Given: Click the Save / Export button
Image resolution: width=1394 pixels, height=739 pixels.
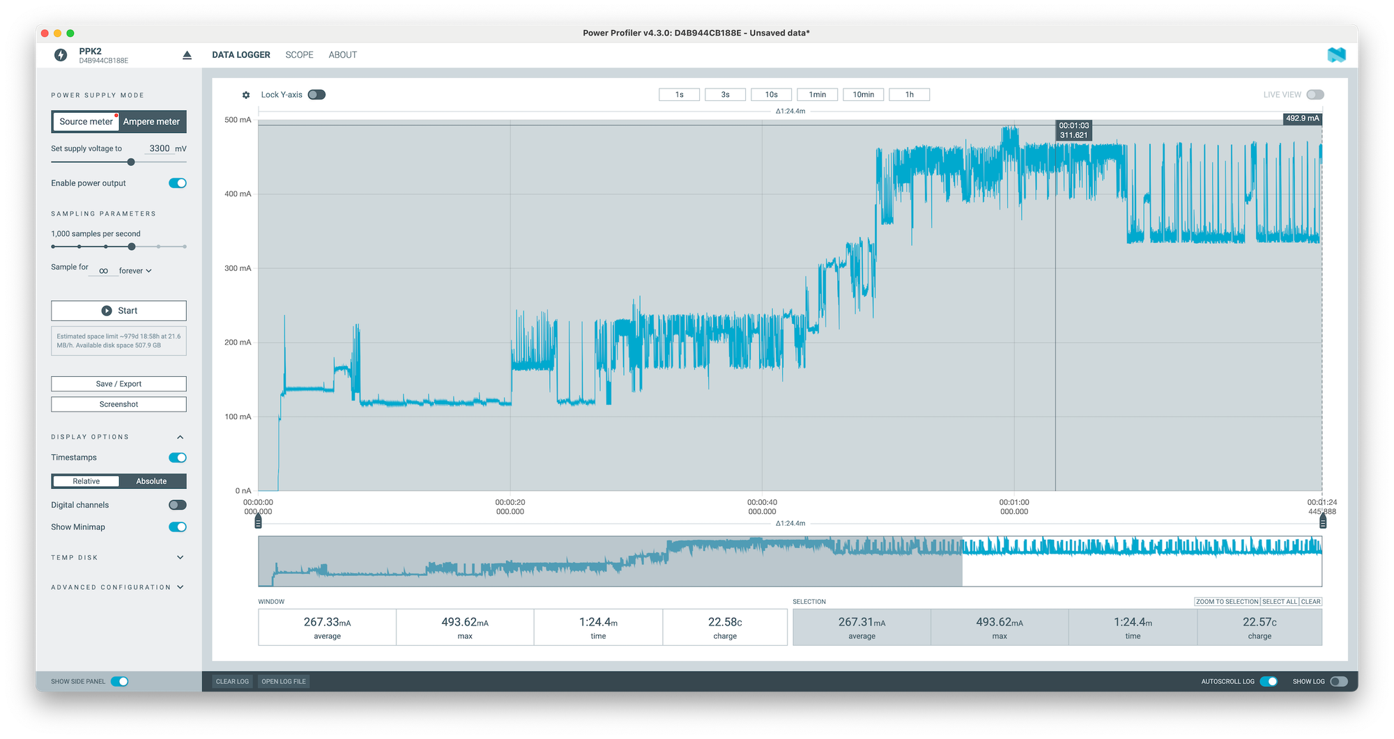Looking at the screenshot, I should pos(118,384).
